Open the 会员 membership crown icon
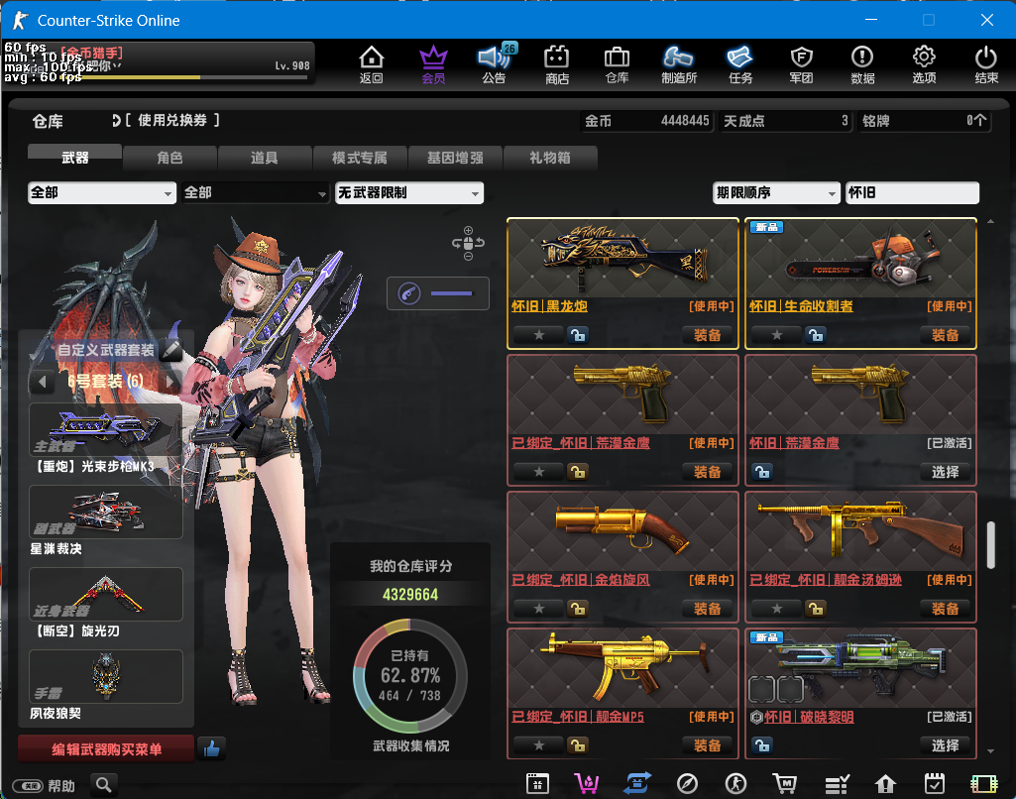The width and height of the screenshot is (1016, 799). pos(433,64)
